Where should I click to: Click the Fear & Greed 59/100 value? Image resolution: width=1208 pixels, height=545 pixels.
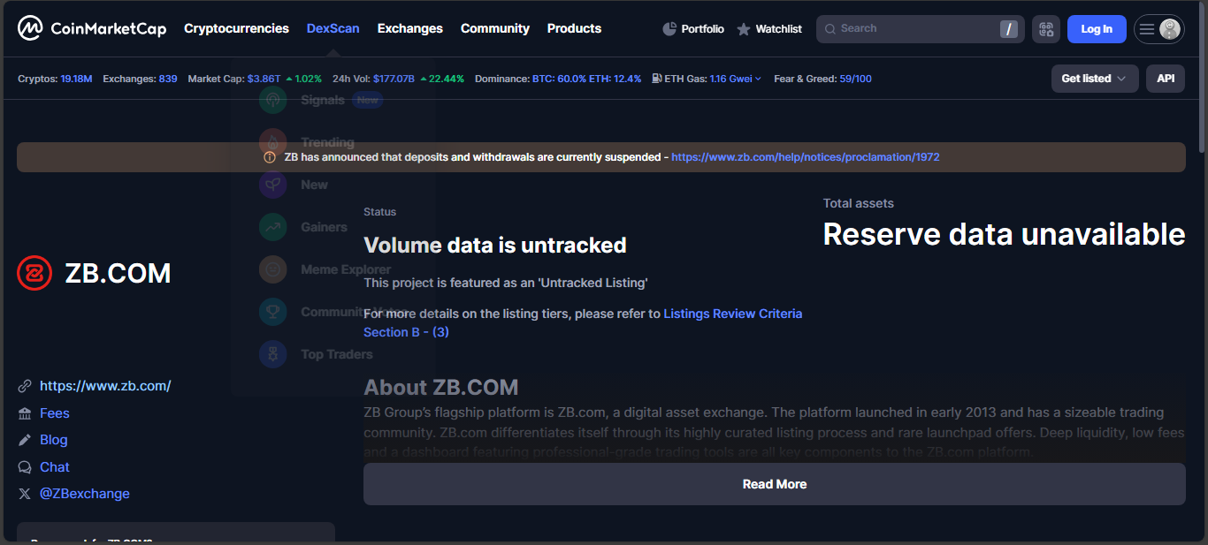(855, 79)
